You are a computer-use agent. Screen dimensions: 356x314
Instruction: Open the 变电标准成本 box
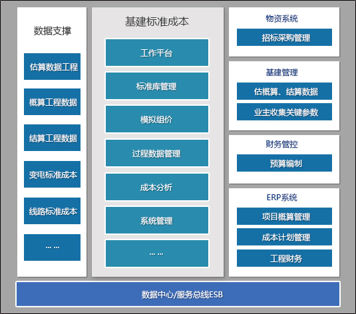(x=52, y=174)
